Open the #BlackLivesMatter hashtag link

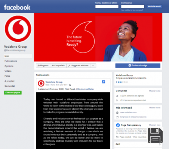click(x=85, y=89)
